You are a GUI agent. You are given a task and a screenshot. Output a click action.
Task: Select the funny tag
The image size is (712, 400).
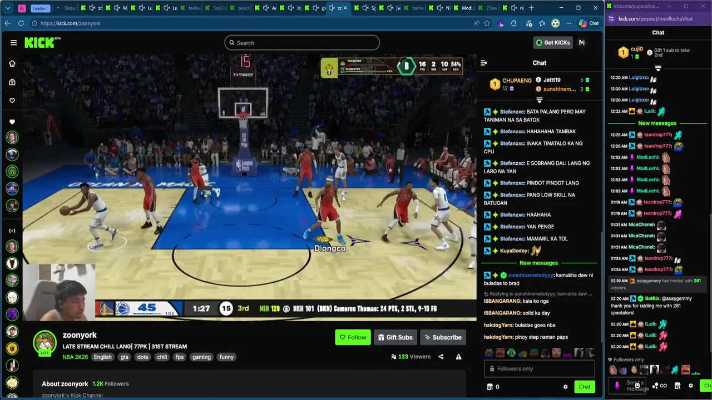pyautogui.click(x=226, y=357)
